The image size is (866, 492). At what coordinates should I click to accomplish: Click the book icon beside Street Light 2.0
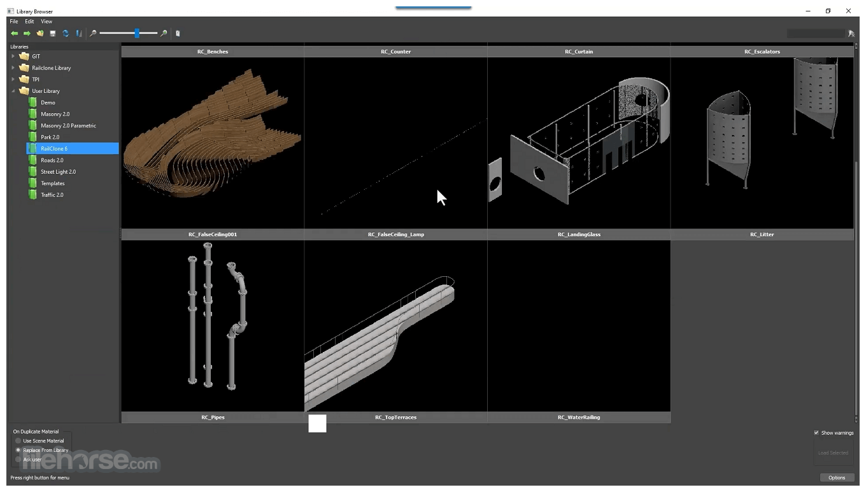pyautogui.click(x=32, y=171)
